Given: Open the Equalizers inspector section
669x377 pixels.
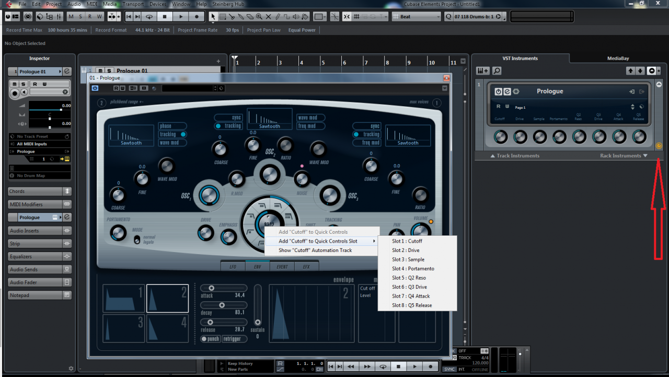Looking at the screenshot, I should click(39, 257).
